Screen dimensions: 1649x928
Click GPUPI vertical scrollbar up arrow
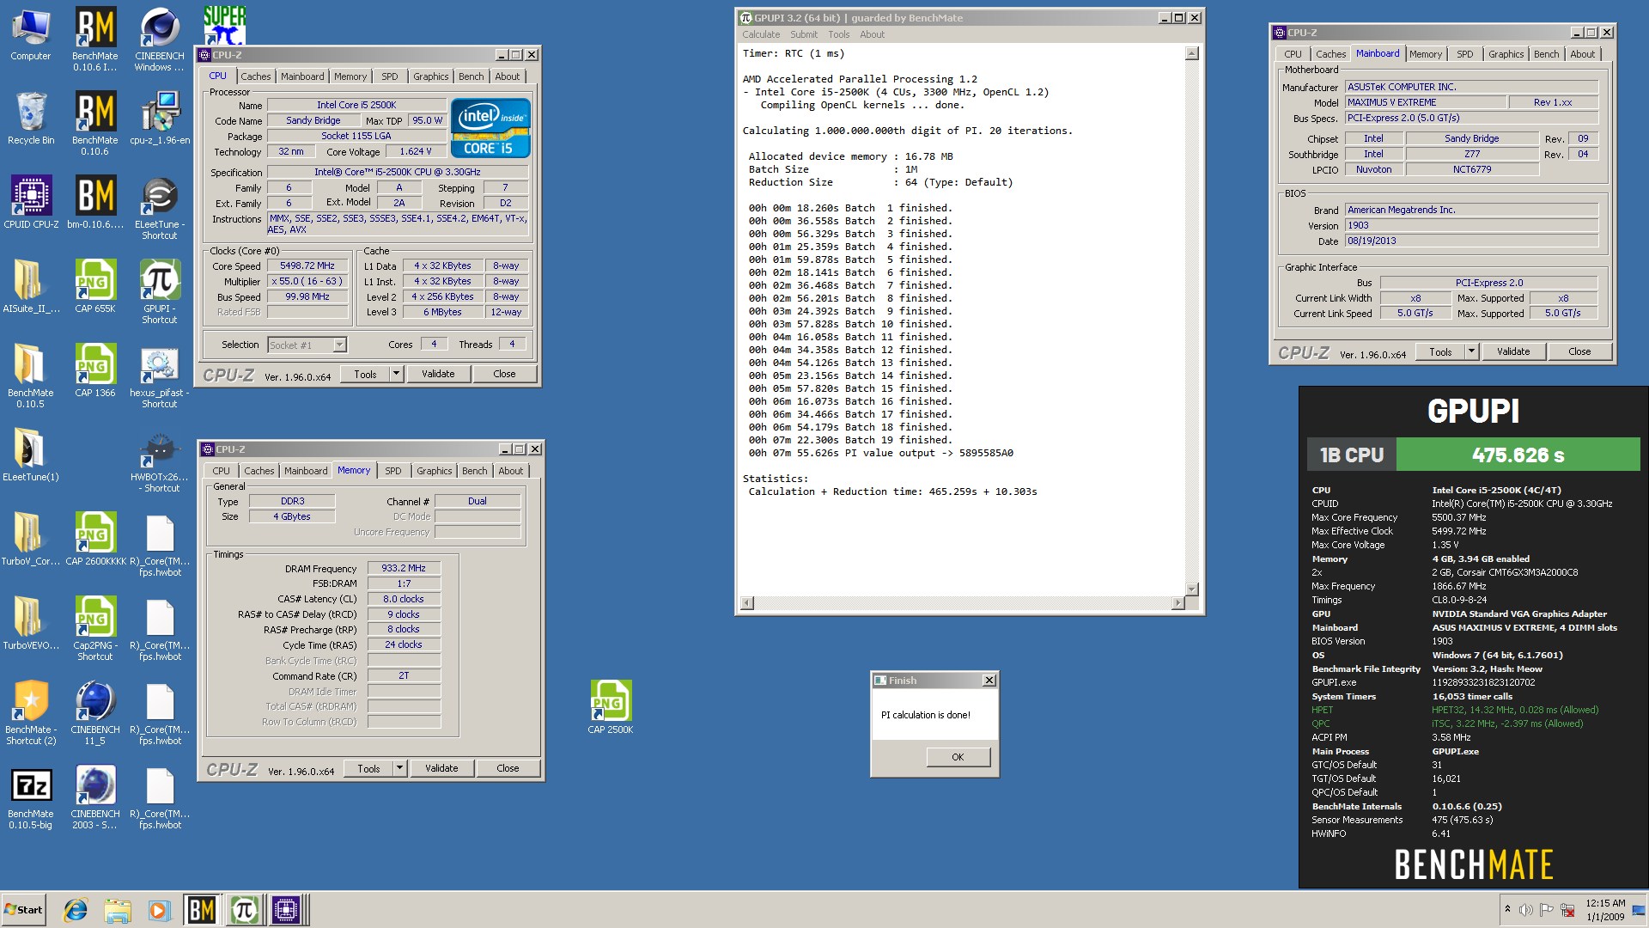click(1191, 53)
